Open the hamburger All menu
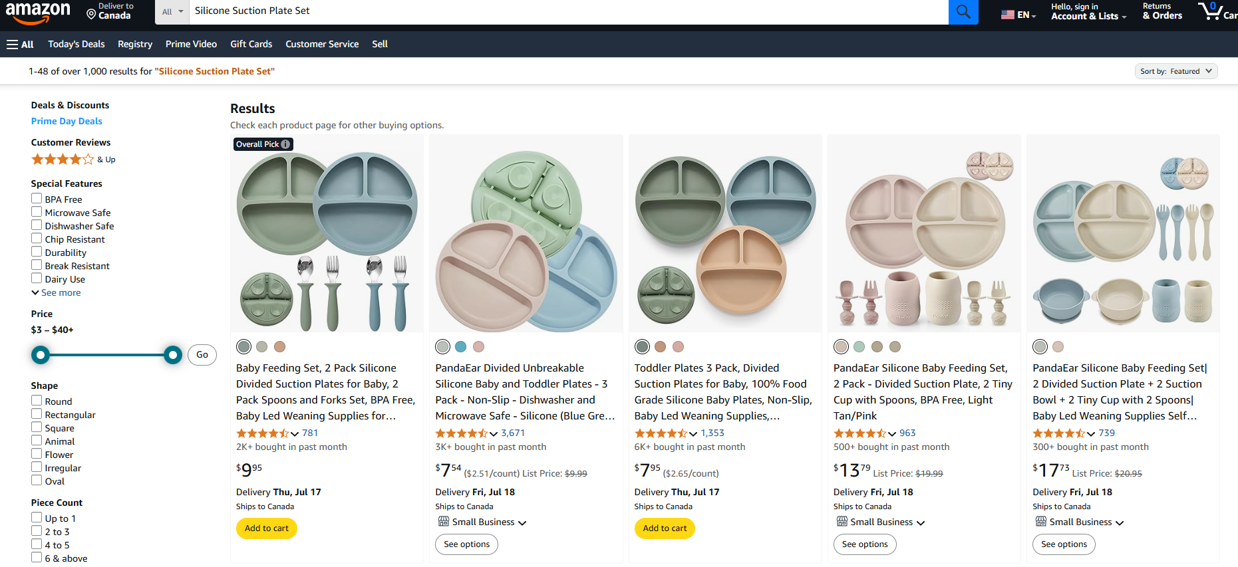This screenshot has width=1238, height=567. pyautogui.click(x=19, y=44)
